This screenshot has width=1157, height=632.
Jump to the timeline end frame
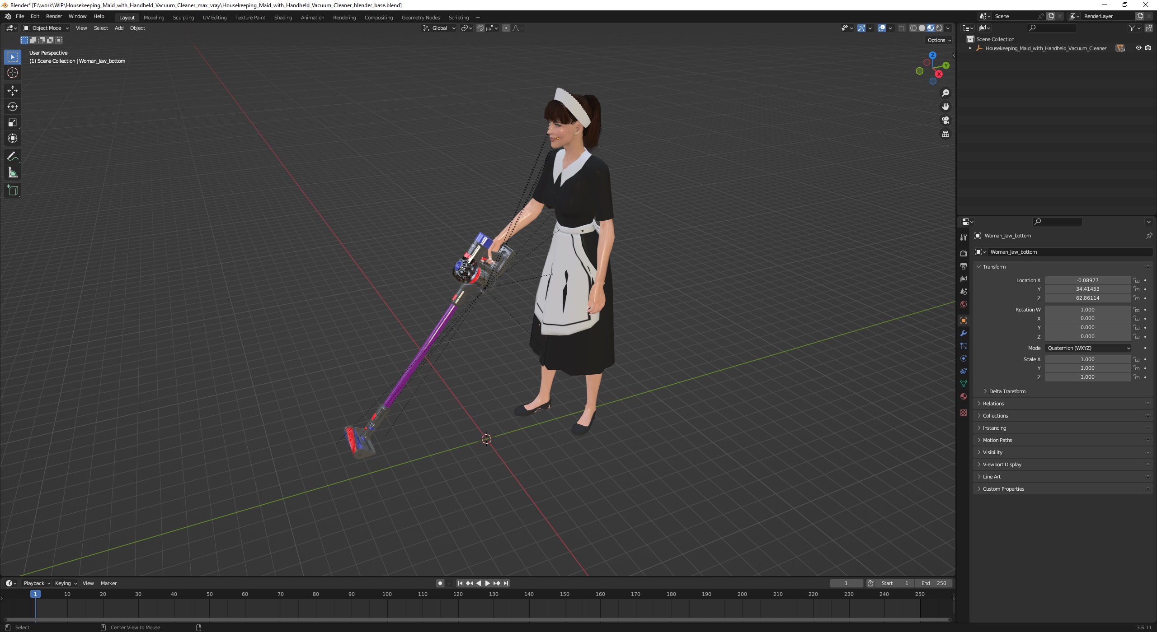506,583
